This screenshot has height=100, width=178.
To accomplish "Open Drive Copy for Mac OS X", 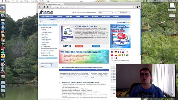I will coord(47,55).
